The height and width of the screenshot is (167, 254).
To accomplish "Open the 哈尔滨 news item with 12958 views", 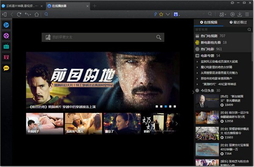I will pos(223,117).
